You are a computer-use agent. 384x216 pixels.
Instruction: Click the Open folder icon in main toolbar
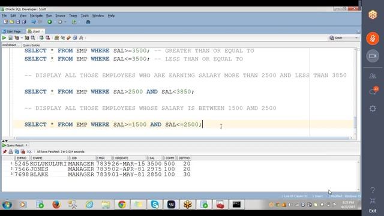11,22
